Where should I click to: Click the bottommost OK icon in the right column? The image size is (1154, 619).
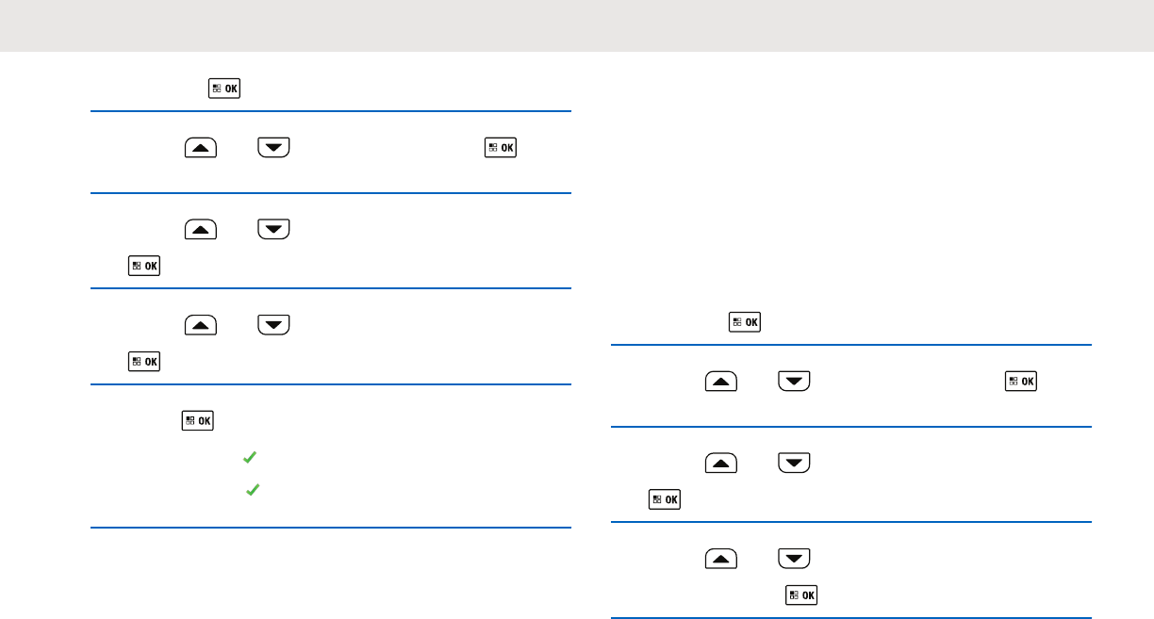click(801, 595)
